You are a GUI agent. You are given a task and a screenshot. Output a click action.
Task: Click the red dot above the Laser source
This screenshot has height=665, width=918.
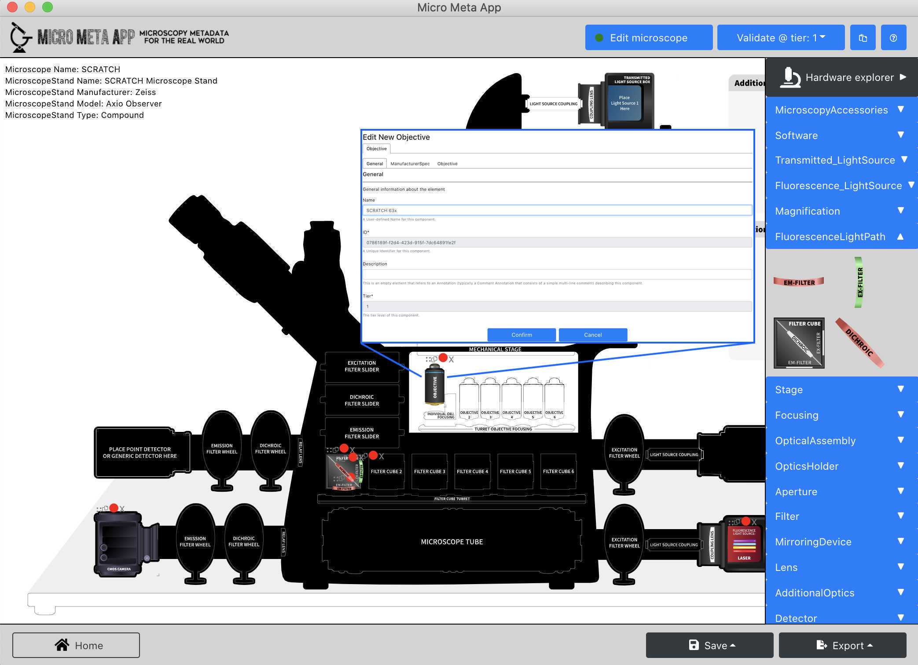pyautogui.click(x=745, y=521)
